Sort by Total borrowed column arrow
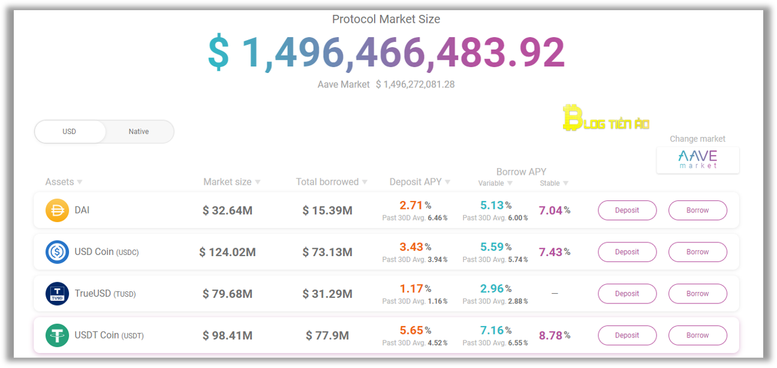Screen dimensions: 777x368 (x=365, y=182)
